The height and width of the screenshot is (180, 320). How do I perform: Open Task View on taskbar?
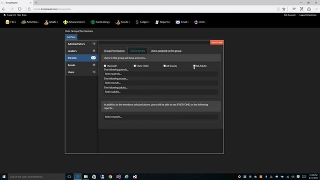pyautogui.click(x=69, y=176)
